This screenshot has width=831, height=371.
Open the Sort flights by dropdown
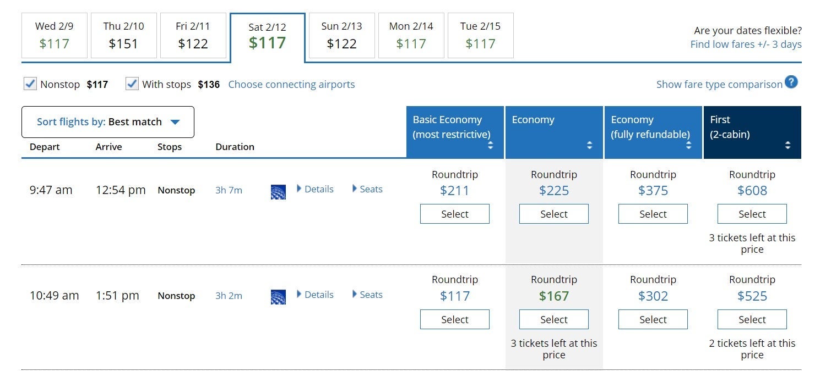pyautogui.click(x=108, y=122)
